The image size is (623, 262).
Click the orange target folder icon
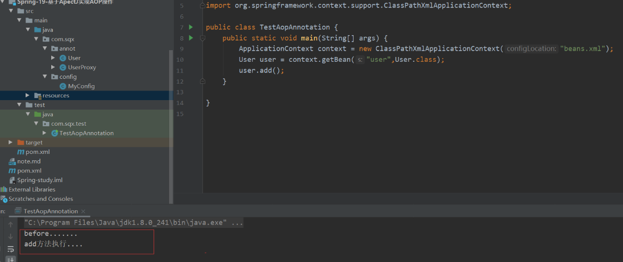click(x=21, y=143)
